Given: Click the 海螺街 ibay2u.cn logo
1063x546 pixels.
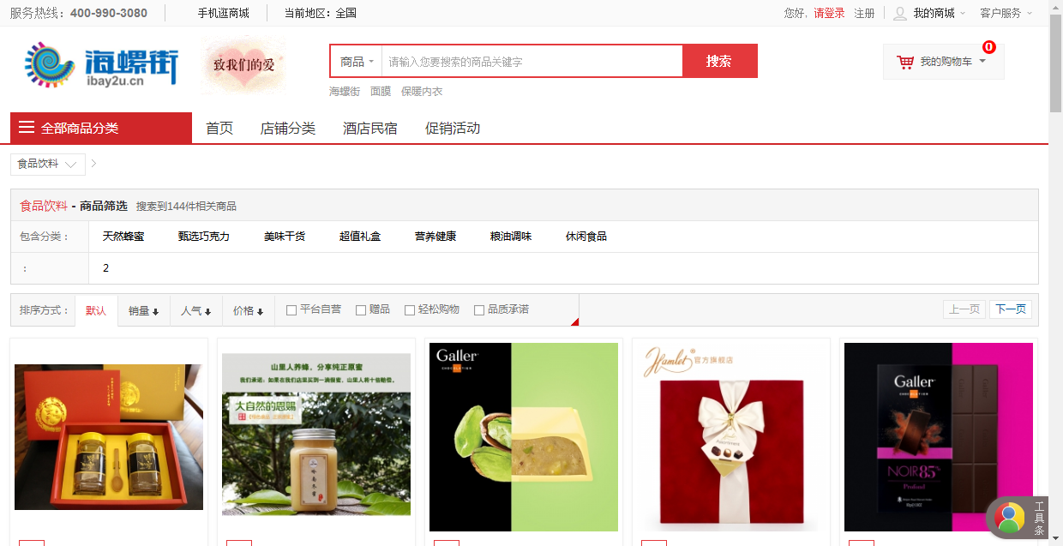Looking at the screenshot, I should coord(101,64).
